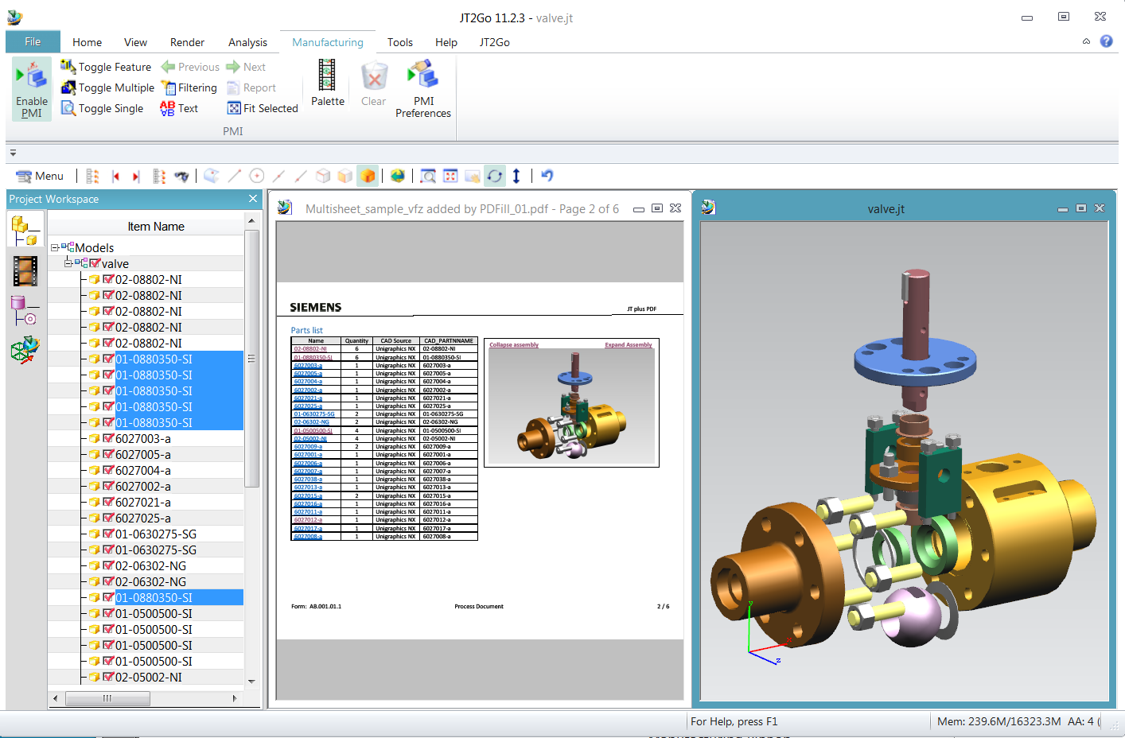Open the Help ribbon tab
This screenshot has width=1125, height=738.
click(446, 42)
